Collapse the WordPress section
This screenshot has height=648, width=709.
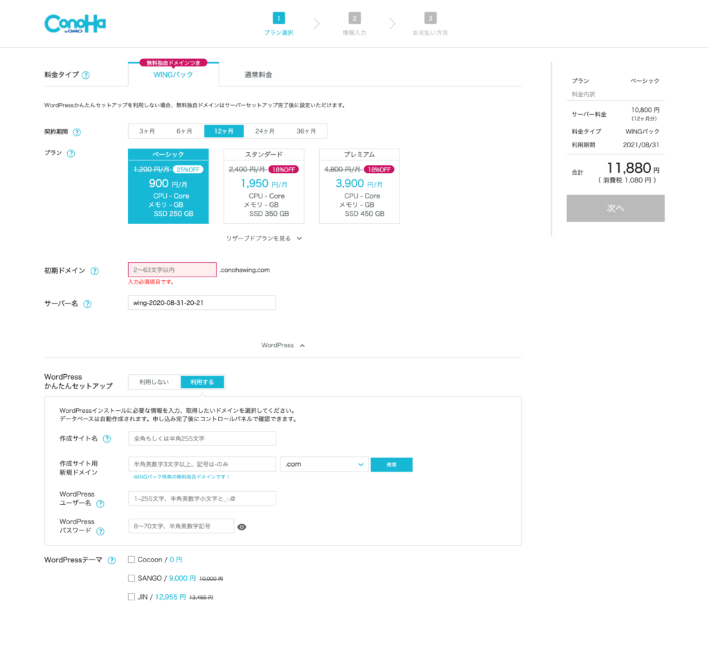(283, 346)
